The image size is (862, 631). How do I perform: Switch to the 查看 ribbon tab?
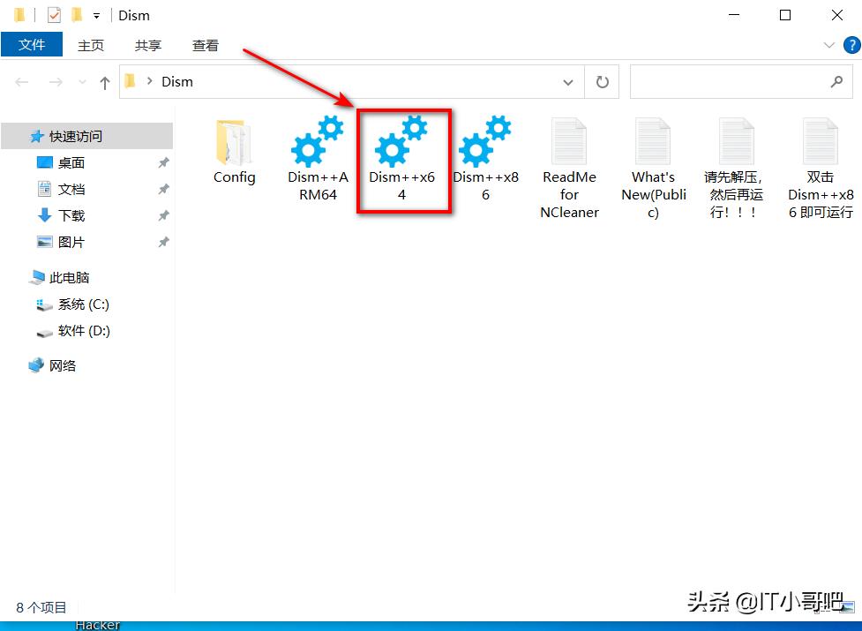click(205, 45)
